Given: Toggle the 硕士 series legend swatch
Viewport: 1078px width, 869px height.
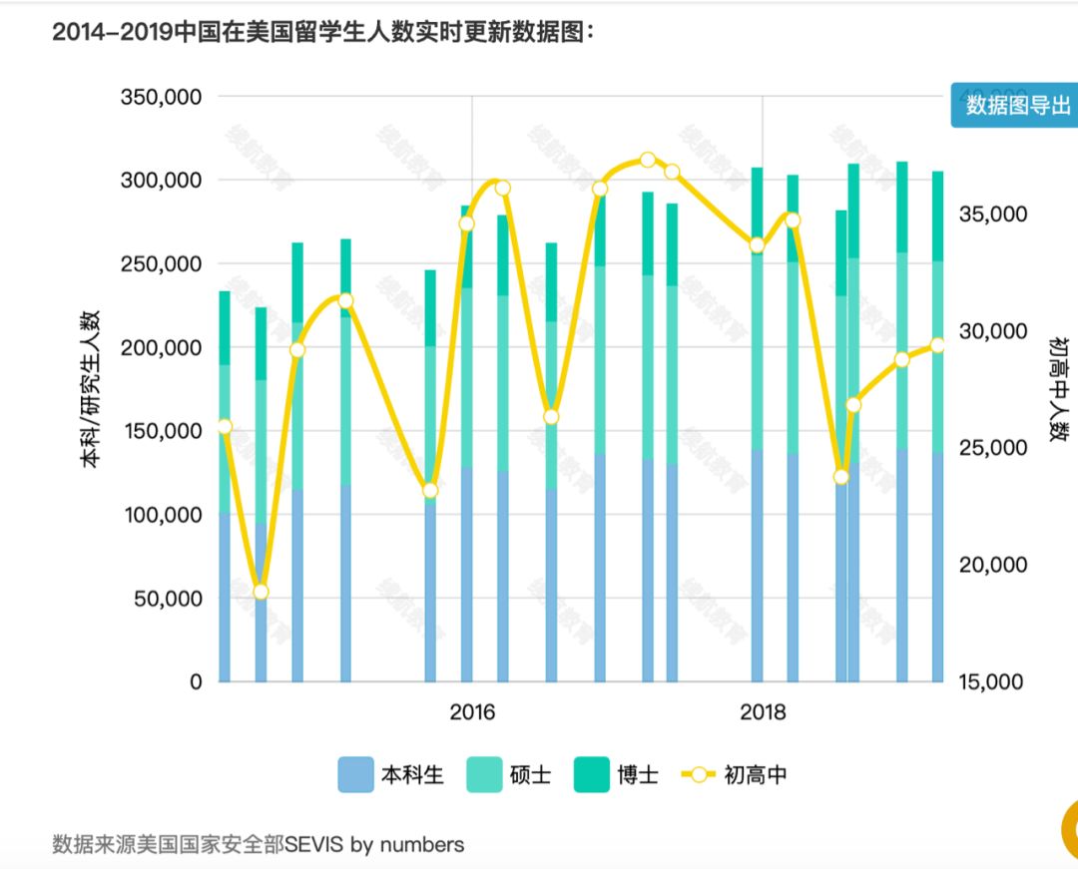Looking at the screenshot, I should [x=484, y=775].
